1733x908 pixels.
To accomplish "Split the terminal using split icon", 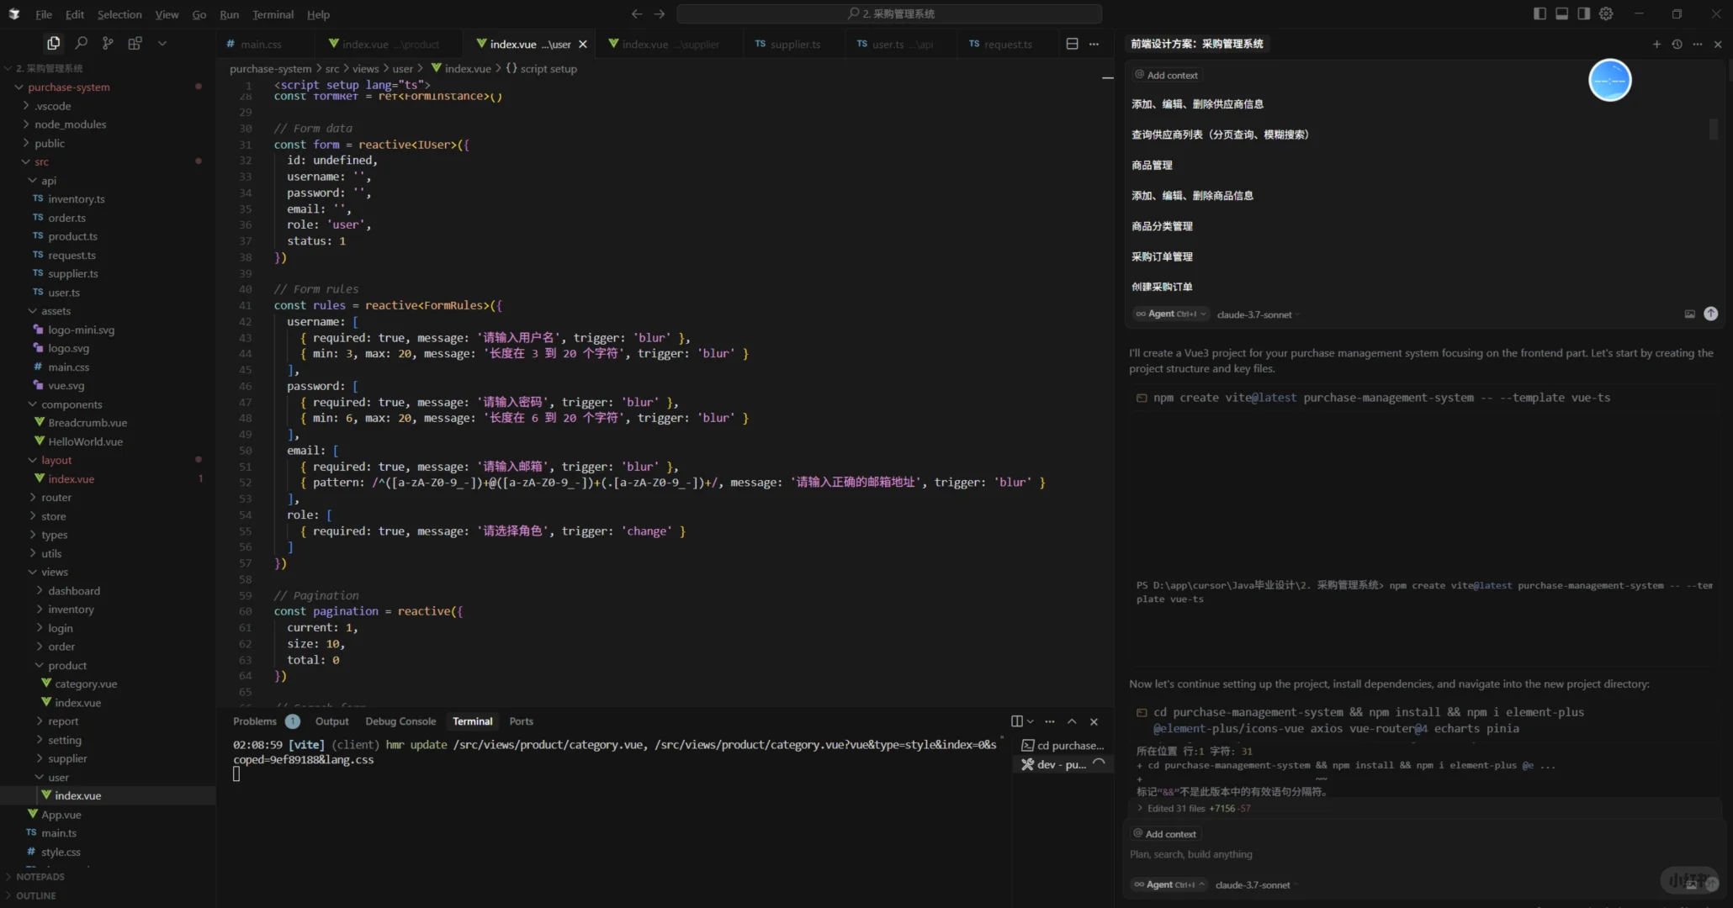I will pos(1016,721).
